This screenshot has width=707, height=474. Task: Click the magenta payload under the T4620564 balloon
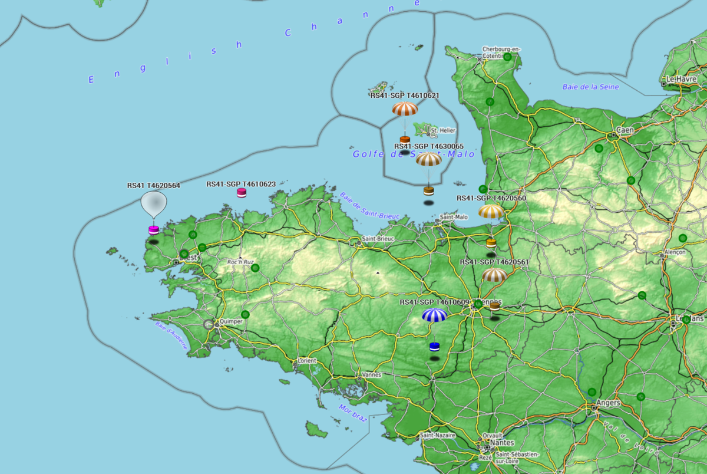coord(154,229)
